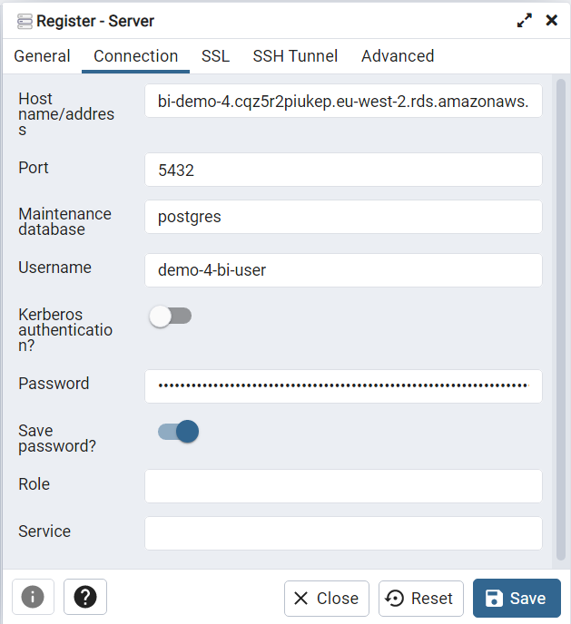
Task: Go to the SSH Tunnel tab
Action: (295, 56)
